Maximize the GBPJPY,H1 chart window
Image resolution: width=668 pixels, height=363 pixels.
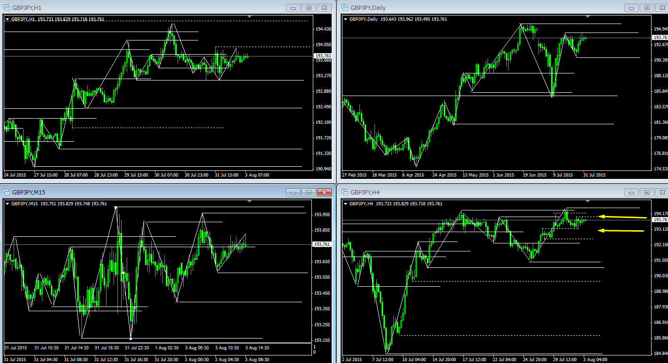[309, 8]
